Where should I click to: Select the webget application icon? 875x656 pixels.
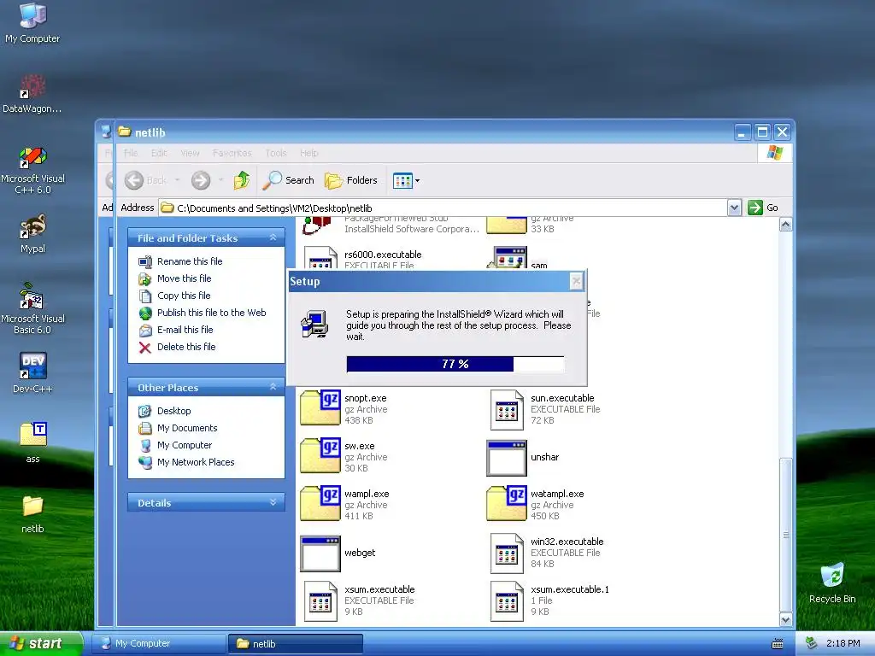pos(320,553)
